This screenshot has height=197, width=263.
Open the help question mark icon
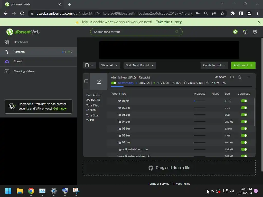click(x=245, y=32)
